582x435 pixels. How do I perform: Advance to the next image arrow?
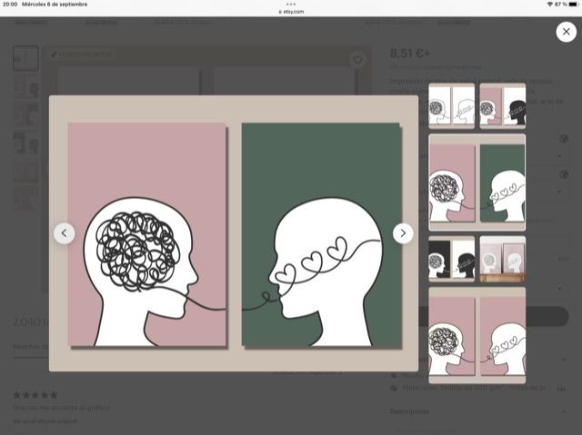click(403, 233)
